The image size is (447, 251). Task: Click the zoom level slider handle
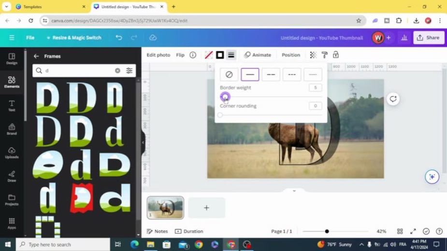327,231
